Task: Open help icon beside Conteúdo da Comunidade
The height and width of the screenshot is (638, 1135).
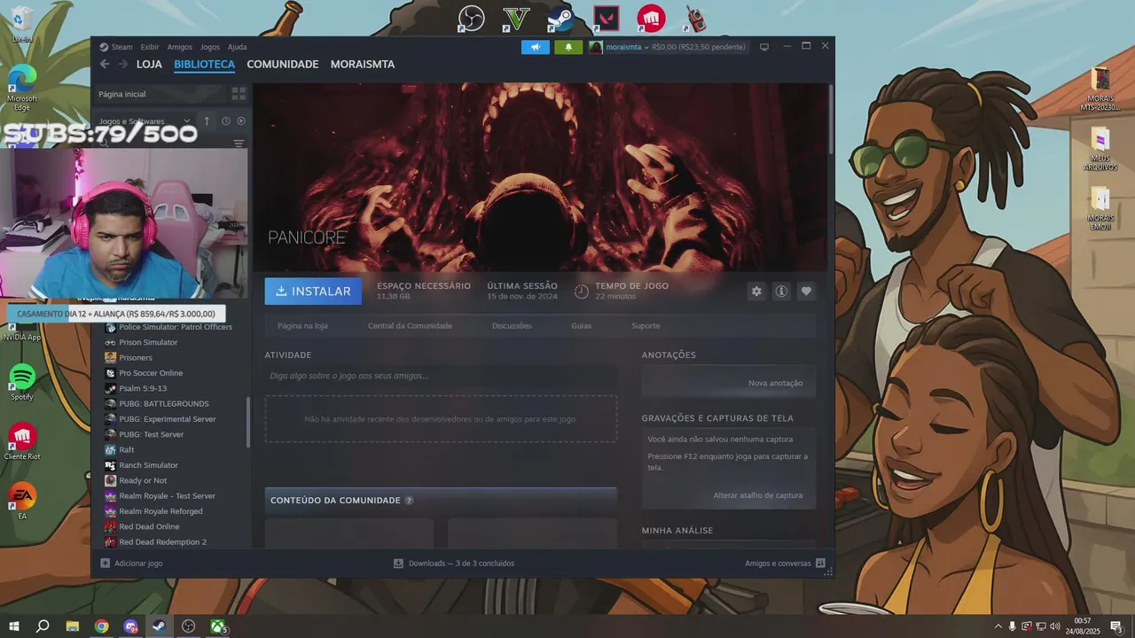Action: (x=409, y=501)
